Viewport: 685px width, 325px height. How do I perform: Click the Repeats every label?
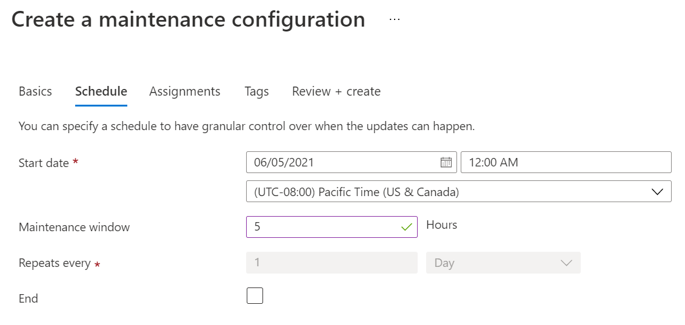[x=55, y=263]
